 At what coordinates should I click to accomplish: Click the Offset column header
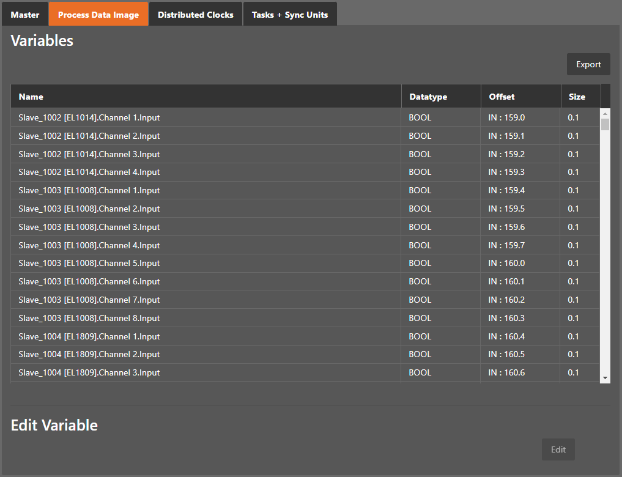coord(502,97)
